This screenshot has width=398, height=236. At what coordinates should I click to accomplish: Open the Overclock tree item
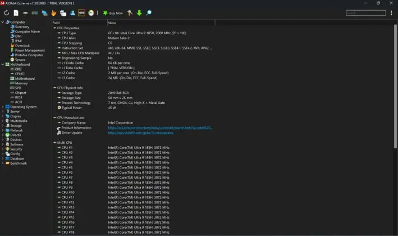(x=22, y=46)
